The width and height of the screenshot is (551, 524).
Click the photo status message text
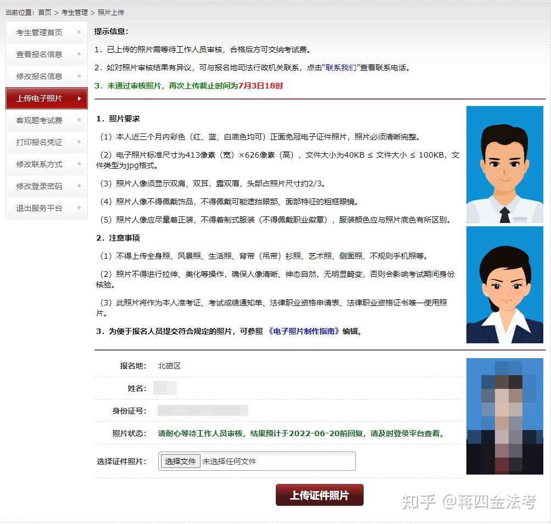point(301,433)
